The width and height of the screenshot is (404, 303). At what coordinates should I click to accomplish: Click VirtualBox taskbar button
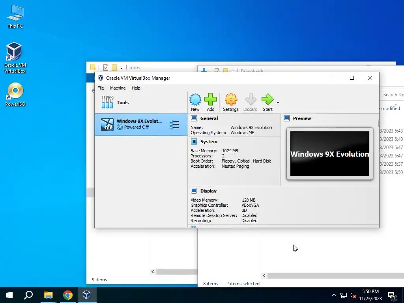(86, 295)
